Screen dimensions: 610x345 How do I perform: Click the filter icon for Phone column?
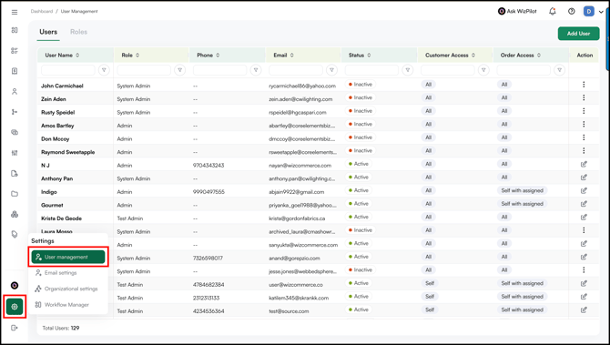pos(256,70)
